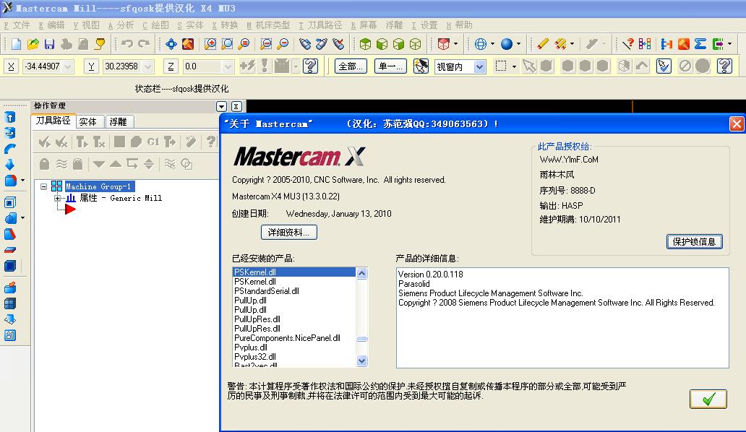Click the New file icon
Image resolution: width=746 pixels, height=432 pixels.
click(16, 44)
